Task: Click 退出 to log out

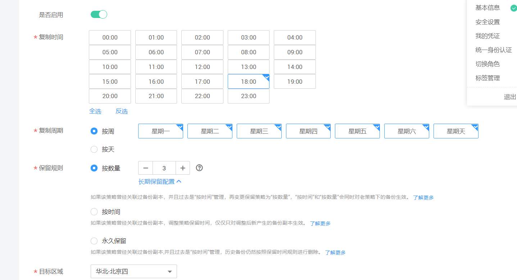Action: coord(510,97)
